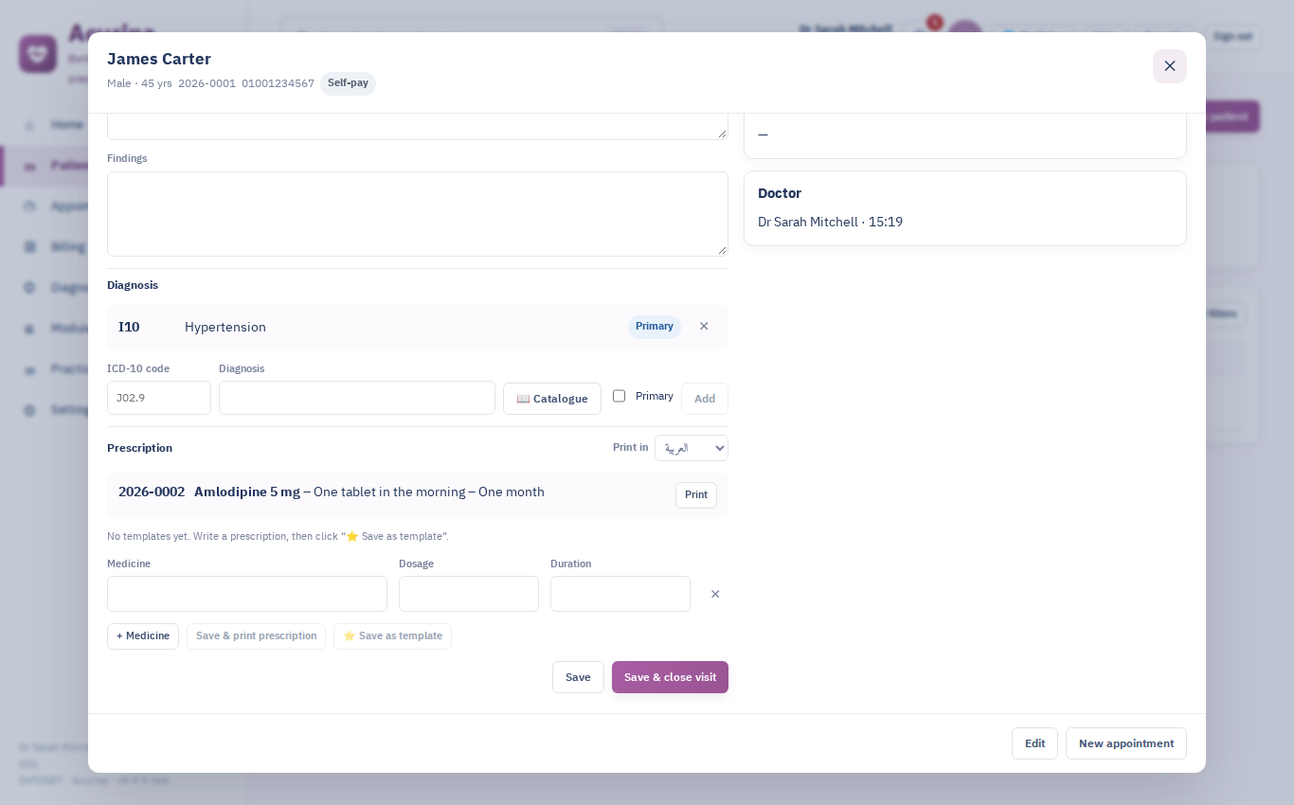
Task: Open the Print in language dropdown
Action: [x=692, y=448]
